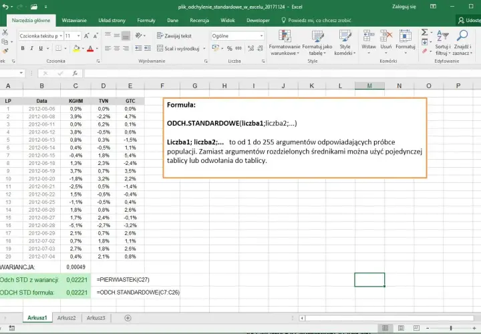Viewport: 481px width, 334px height.
Task: Apply percent style format
Action: (229, 49)
